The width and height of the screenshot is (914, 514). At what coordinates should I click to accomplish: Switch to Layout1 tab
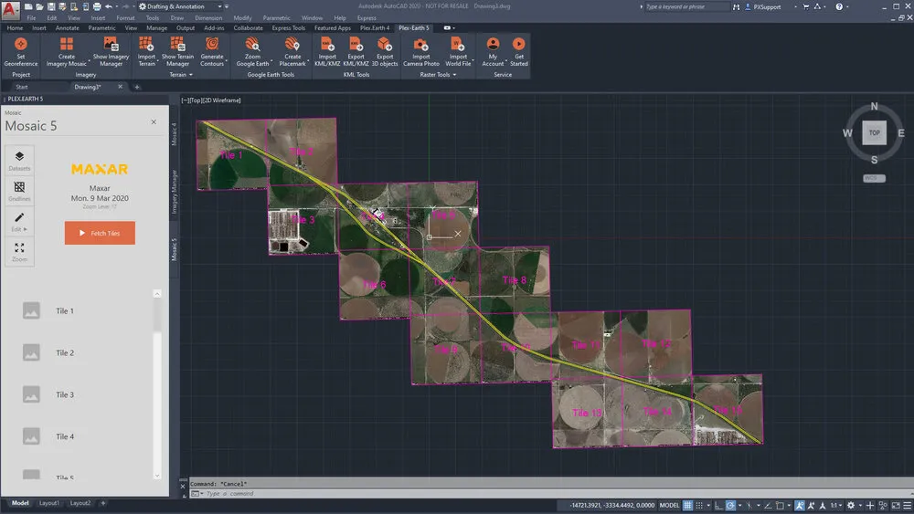49,503
